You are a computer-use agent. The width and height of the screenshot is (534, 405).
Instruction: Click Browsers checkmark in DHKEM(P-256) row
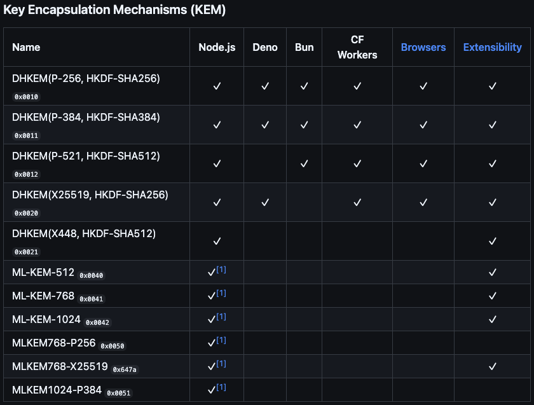423,86
